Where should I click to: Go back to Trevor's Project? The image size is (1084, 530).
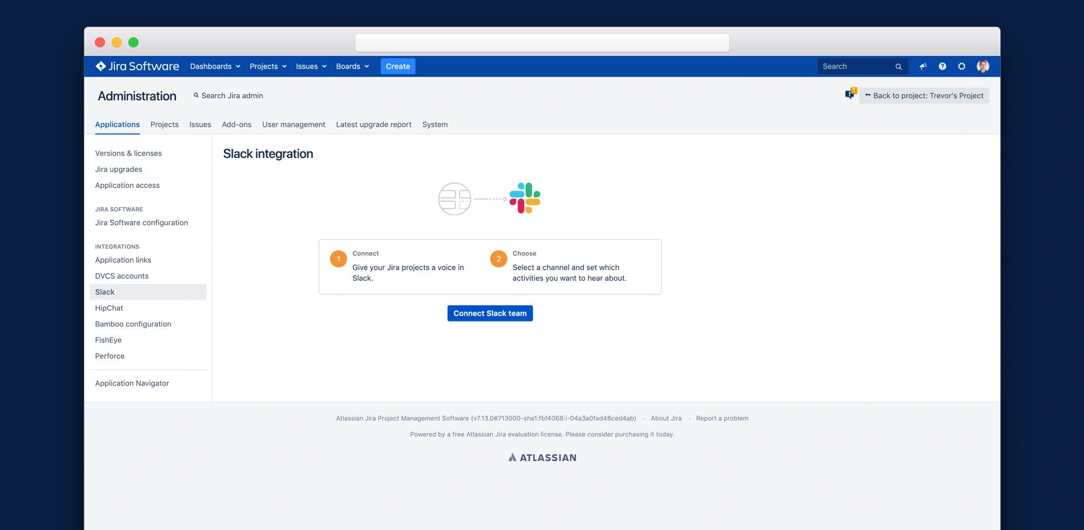(x=924, y=95)
